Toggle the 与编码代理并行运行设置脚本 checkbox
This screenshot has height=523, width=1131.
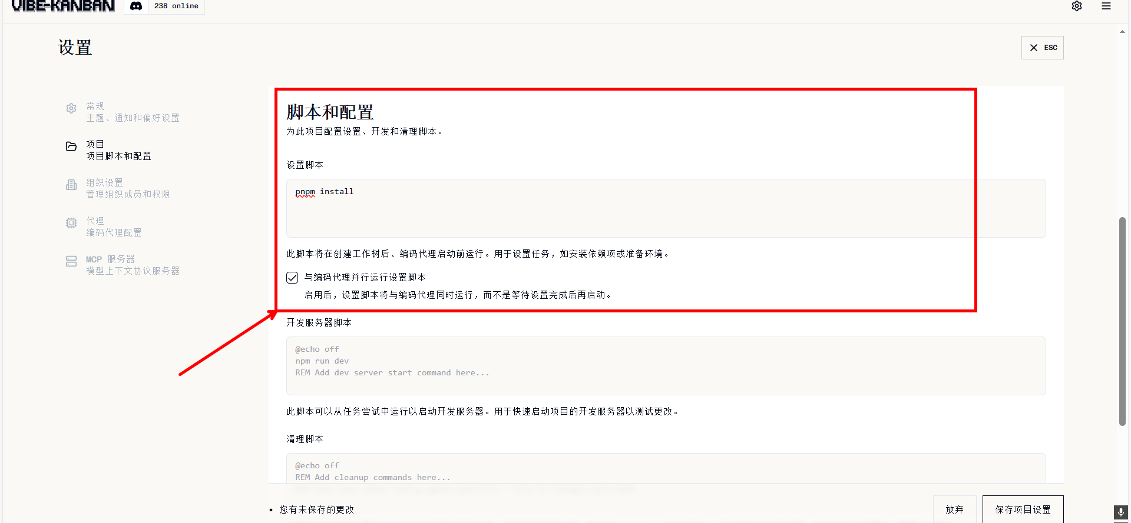292,278
